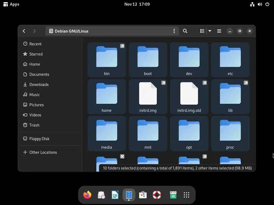The width and height of the screenshot is (274, 205).
Task: Show all applications grid
Action: [x=187, y=195]
